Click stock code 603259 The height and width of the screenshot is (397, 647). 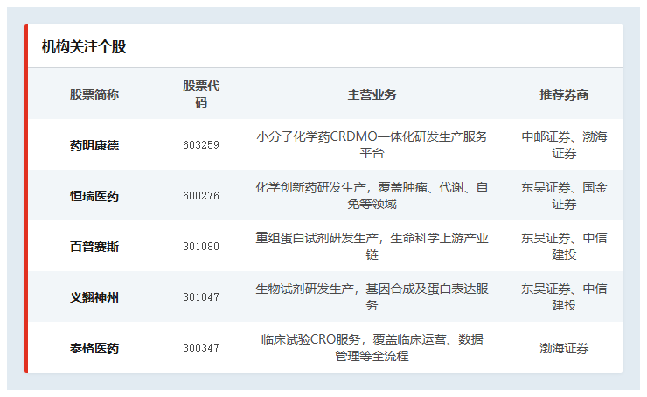(201, 145)
